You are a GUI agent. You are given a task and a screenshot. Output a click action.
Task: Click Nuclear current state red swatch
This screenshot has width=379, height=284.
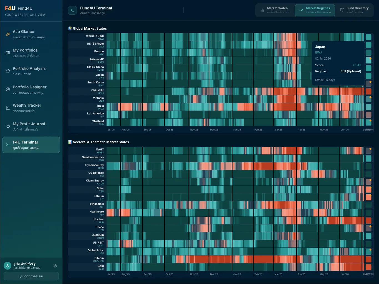pos(368,221)
